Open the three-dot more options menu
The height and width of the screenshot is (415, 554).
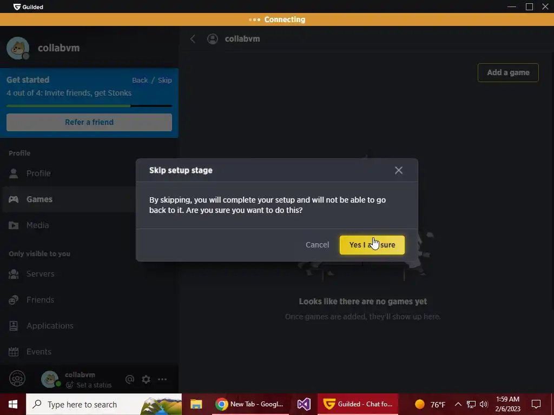pos(162,379)
